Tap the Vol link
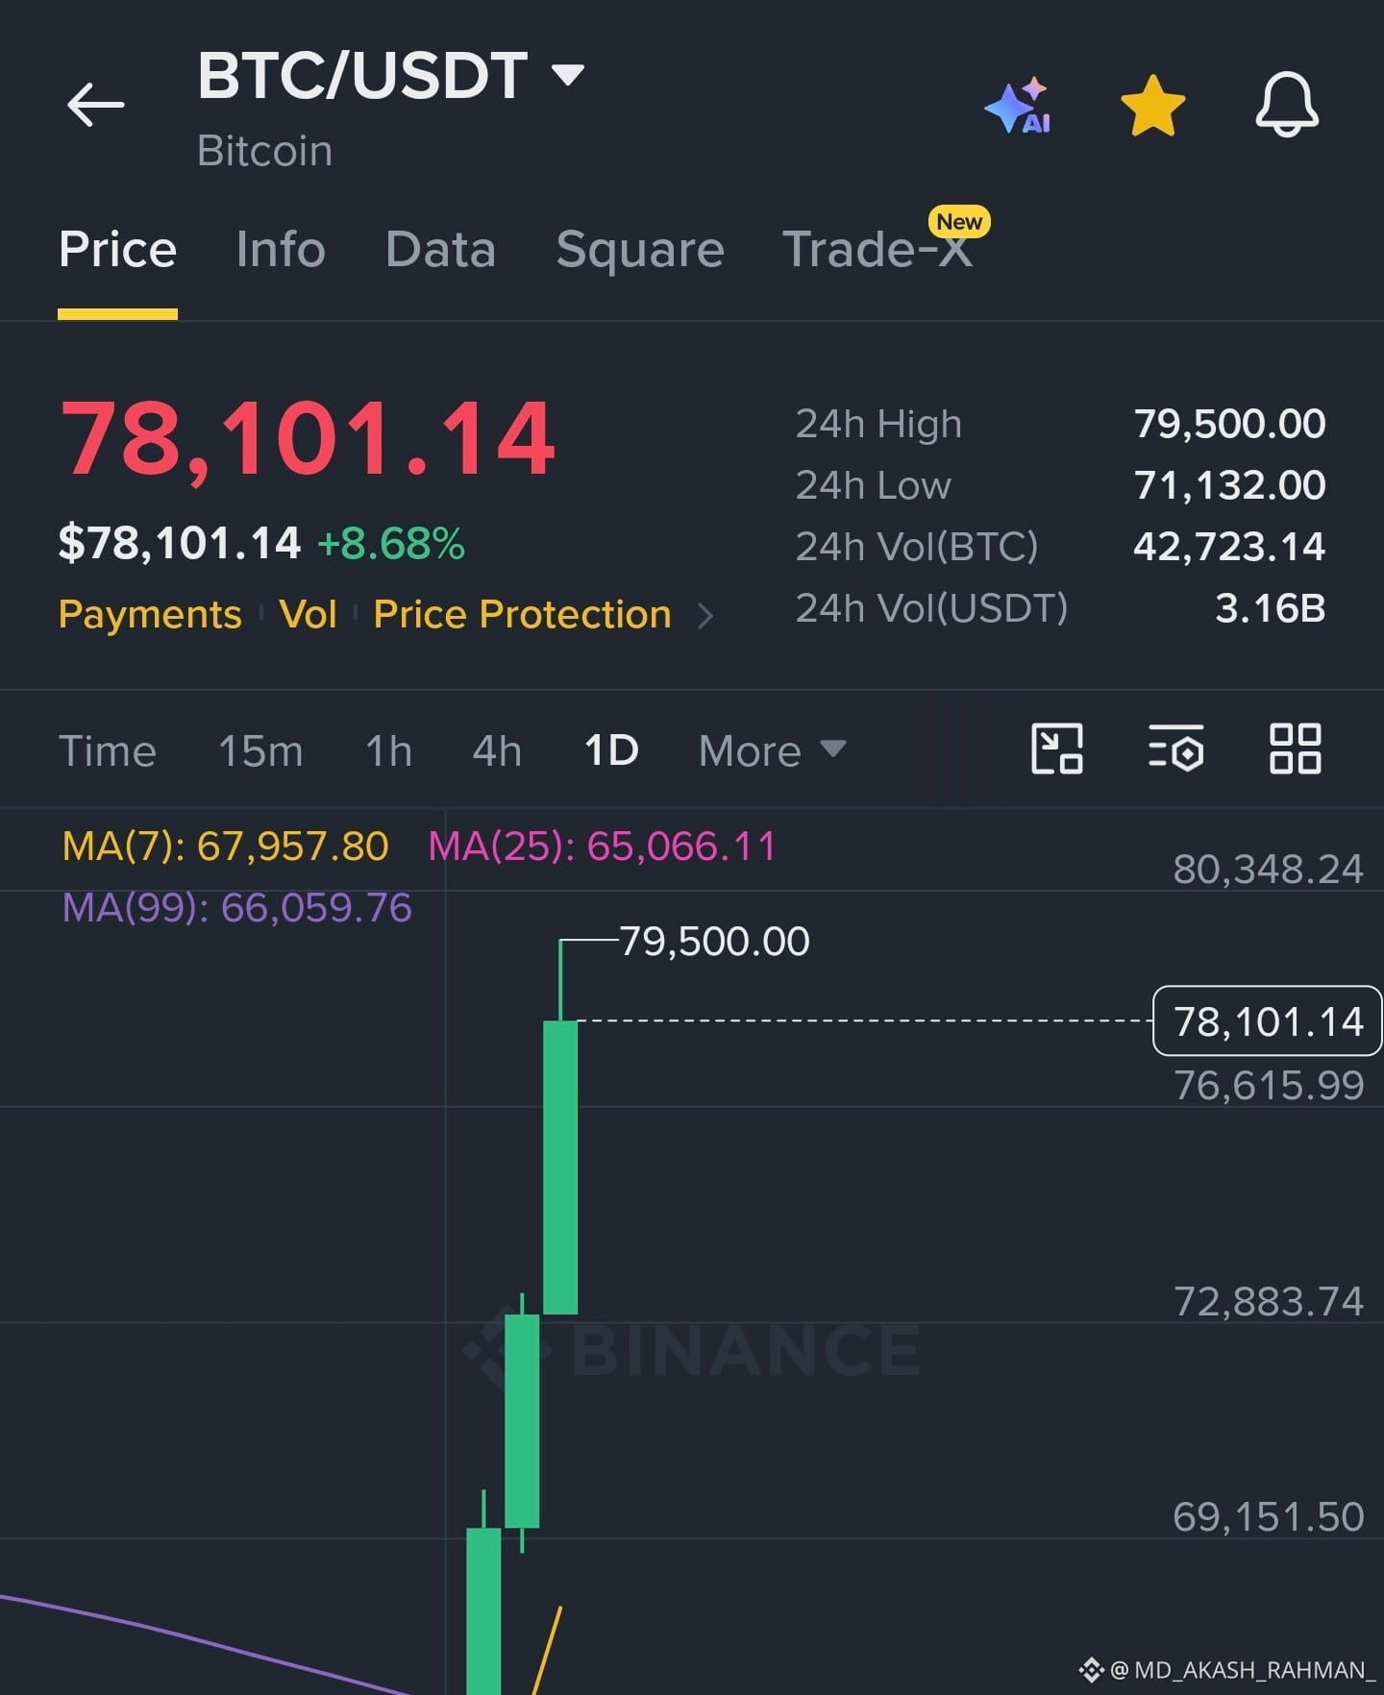 308,614
